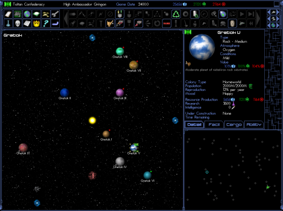Open the yellow crown empire status icon
Viewport: 283px width, 211px height.
[x=36, y=23]
